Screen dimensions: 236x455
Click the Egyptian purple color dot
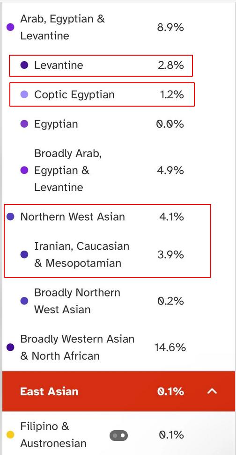[24, 124]
